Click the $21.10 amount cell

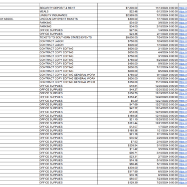coord(118,119)
